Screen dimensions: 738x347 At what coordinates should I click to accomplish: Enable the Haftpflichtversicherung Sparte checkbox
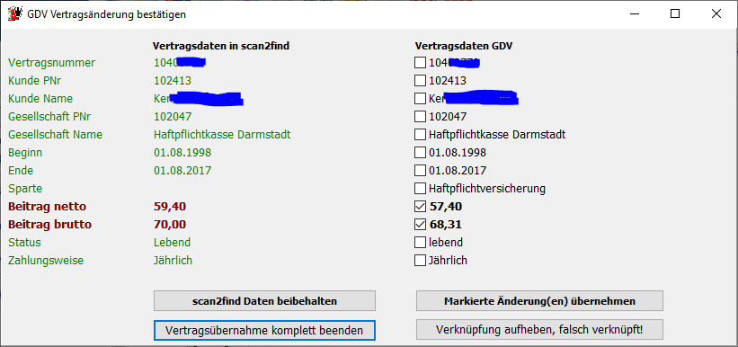tap(420, 189)
